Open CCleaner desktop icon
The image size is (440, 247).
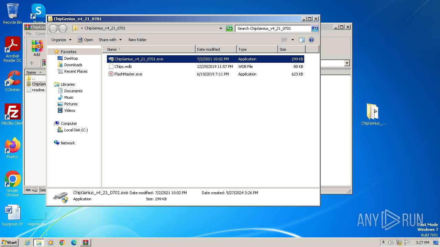[12, 81]
